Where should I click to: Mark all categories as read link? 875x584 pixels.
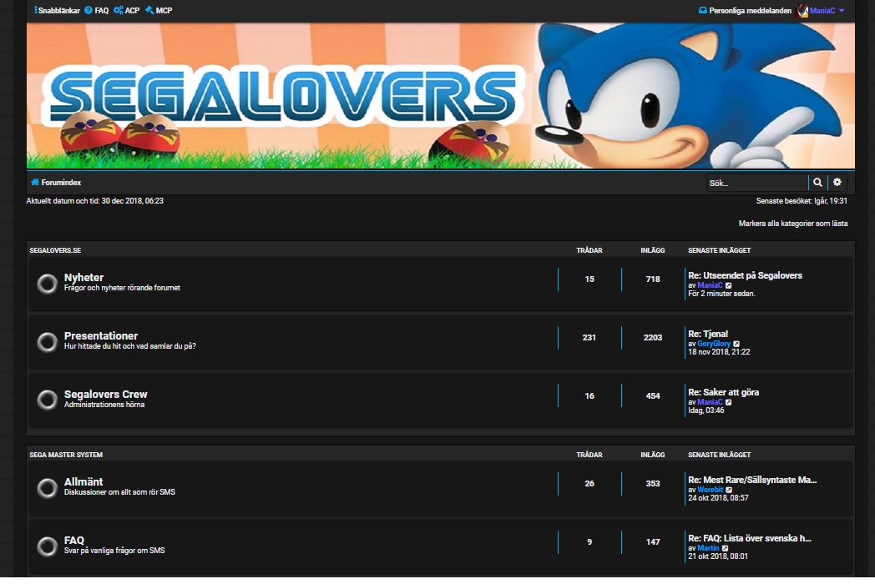[793, 223]
